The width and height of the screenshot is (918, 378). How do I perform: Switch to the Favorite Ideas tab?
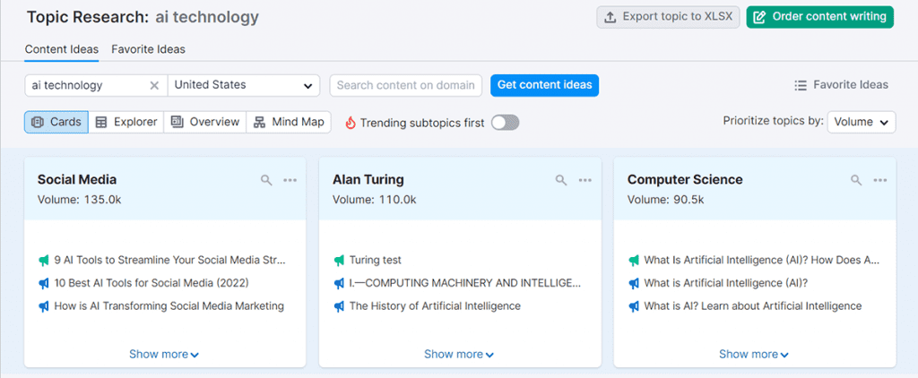click(x=148, y=49)
